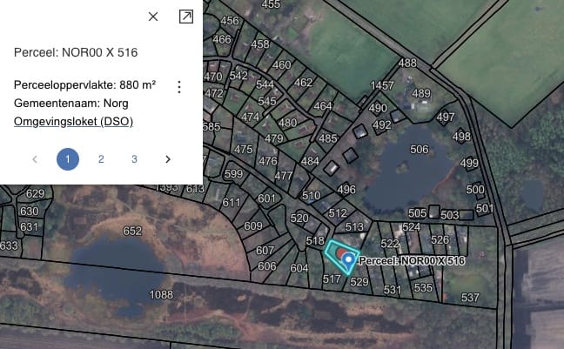Select parcel 1088 on the map
Viewport: 564px width, 349px height.
tap(161, 295)
